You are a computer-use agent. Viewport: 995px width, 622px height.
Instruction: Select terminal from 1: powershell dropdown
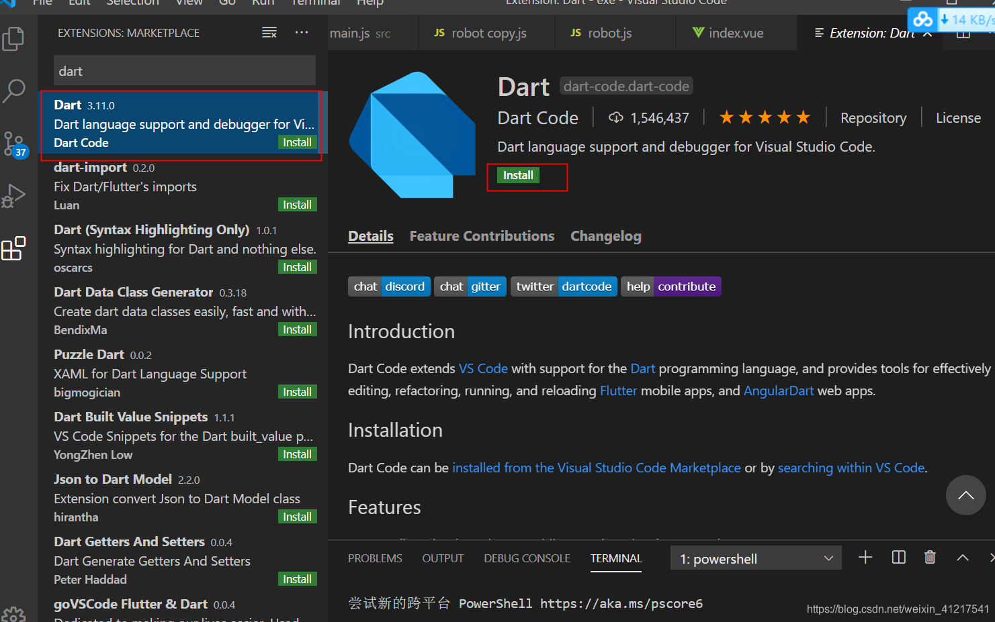pyautogui.click(x=756, y=558)
